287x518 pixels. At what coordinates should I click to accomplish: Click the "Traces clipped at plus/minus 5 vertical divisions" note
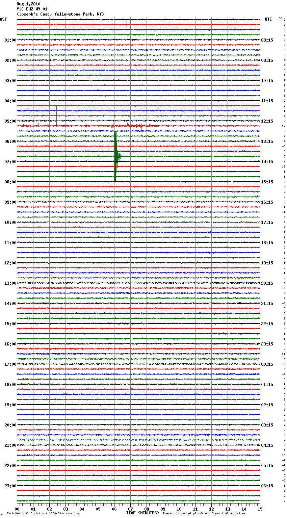tap(204, 514)
